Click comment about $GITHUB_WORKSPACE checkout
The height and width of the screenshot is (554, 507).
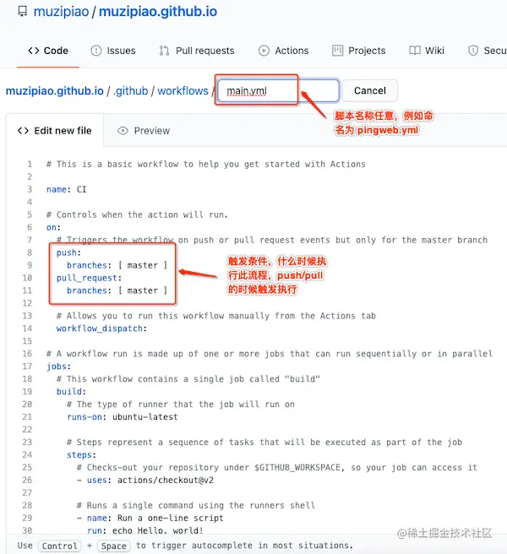click(277, 467)
